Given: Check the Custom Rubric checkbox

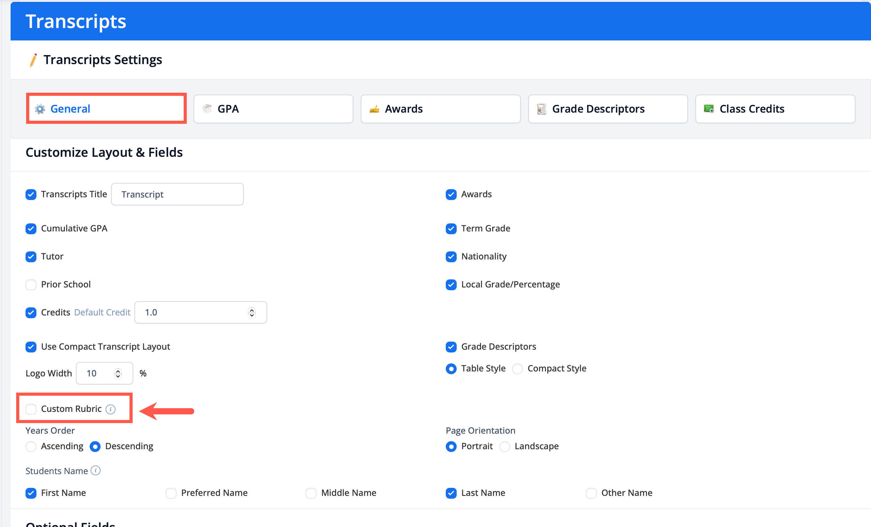Looking at the screenshot, I should pos(31,409).
